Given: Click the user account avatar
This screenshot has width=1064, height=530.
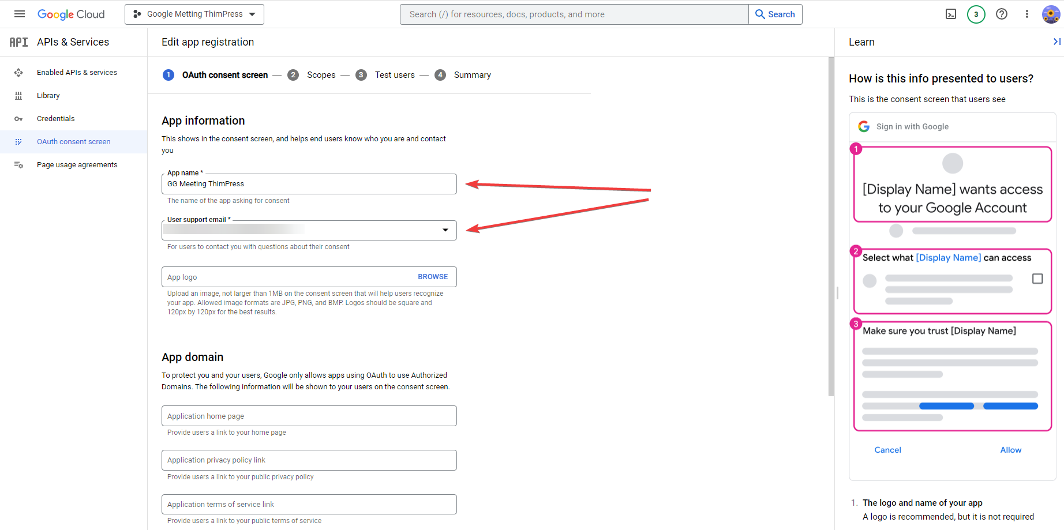Looking at the screenshot, I should 1051,14.
